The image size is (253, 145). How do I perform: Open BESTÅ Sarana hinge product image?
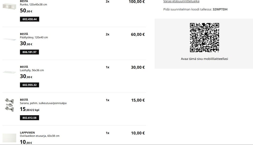coord(9,105)
